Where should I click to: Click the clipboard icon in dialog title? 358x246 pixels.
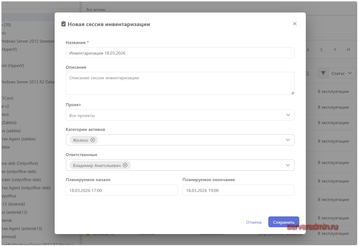click(63, 24)
